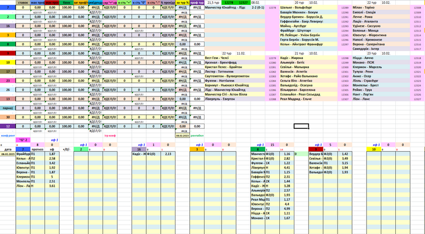
Task: Select the odds value 4,41
Action: point(287,168)
